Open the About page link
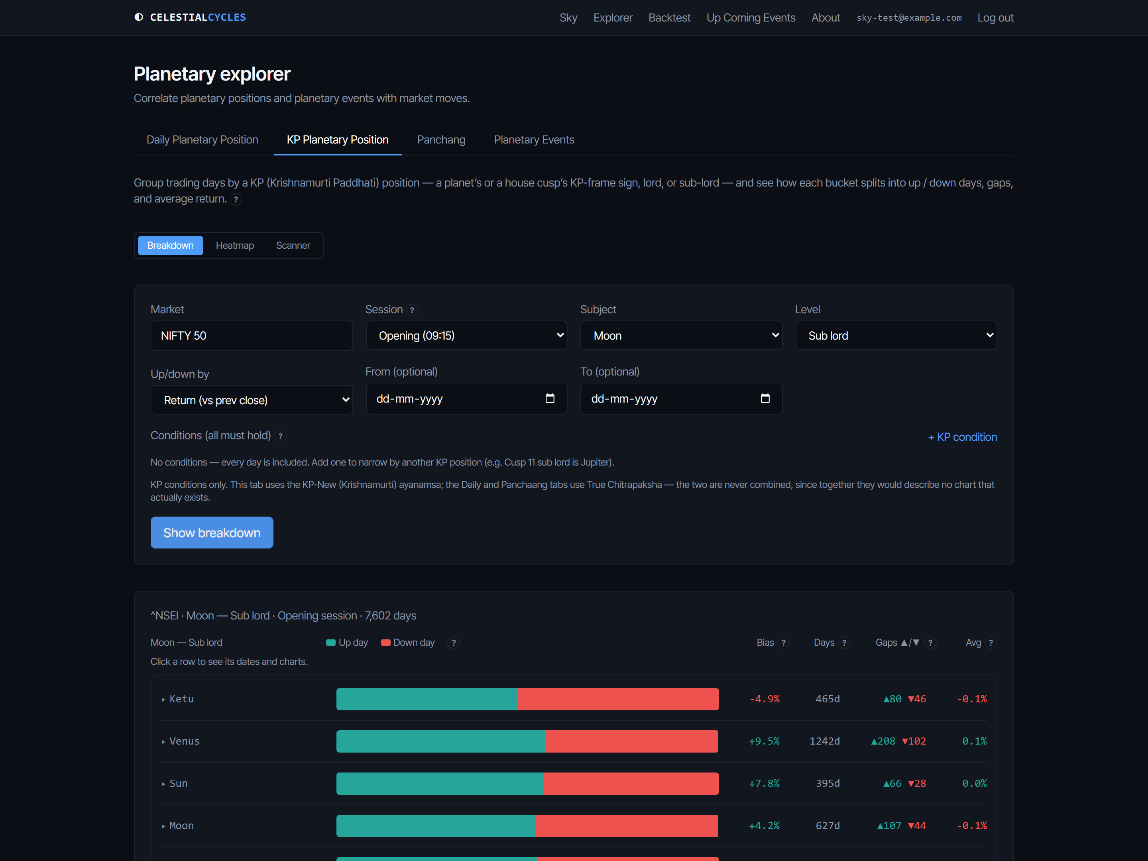The height and width of the screenshot is (861, 1148). pyautogui.click(x=826, y=18)
